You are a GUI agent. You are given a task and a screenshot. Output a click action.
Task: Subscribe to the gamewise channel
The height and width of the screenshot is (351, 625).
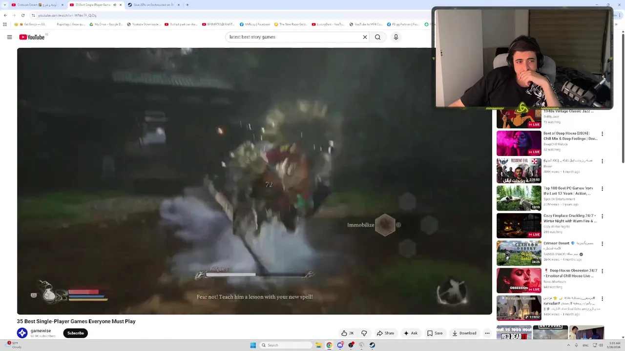tap(75, 333)
